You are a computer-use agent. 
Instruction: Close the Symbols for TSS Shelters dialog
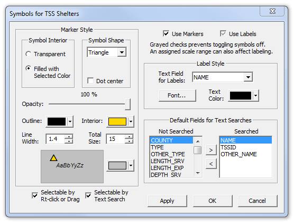(272, 11)
